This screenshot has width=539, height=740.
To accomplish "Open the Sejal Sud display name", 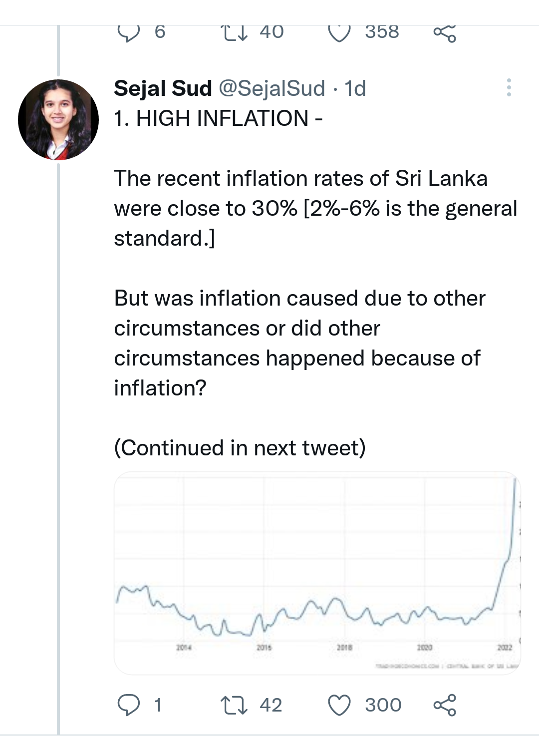I will pyautogui.click(x=163, y=88).
